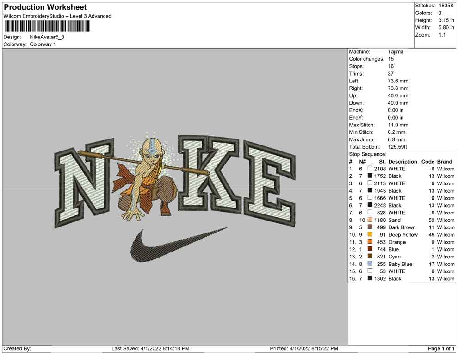
Task: Click the Deep Yellow swatch in row 10
Action: [x=370, y=234]
